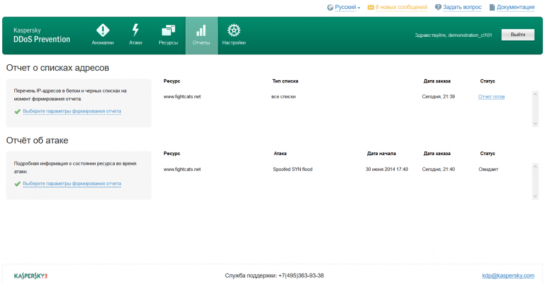549x284 pixels.
Task: Click scroll up arrow in address lists table
Action: pyautogui.click(x=535, y=94)
